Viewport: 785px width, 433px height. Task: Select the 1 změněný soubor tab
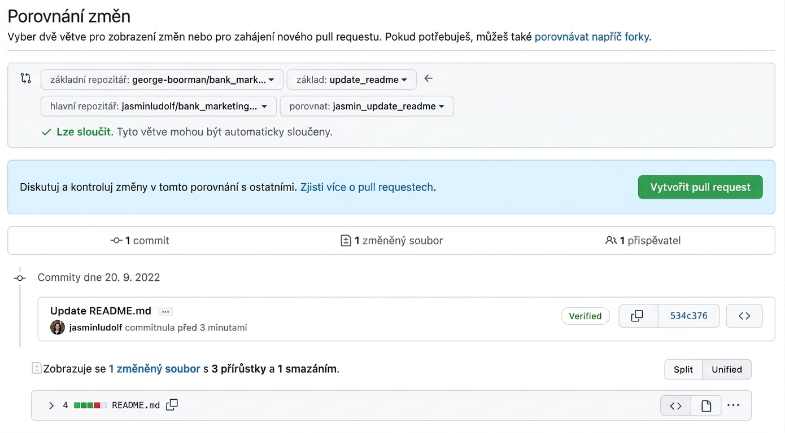tap(392, 241)
